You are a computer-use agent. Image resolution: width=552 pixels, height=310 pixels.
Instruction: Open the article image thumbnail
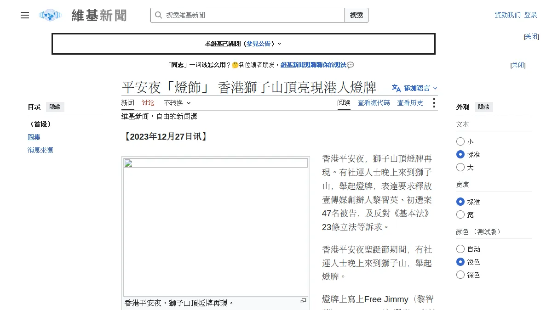click(216, 227)
